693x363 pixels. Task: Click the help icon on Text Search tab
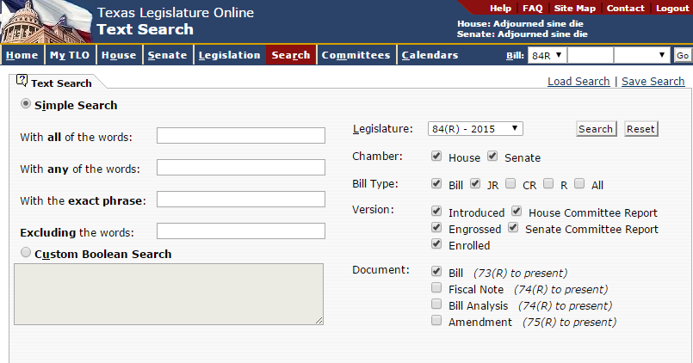[x=22, y=82]
